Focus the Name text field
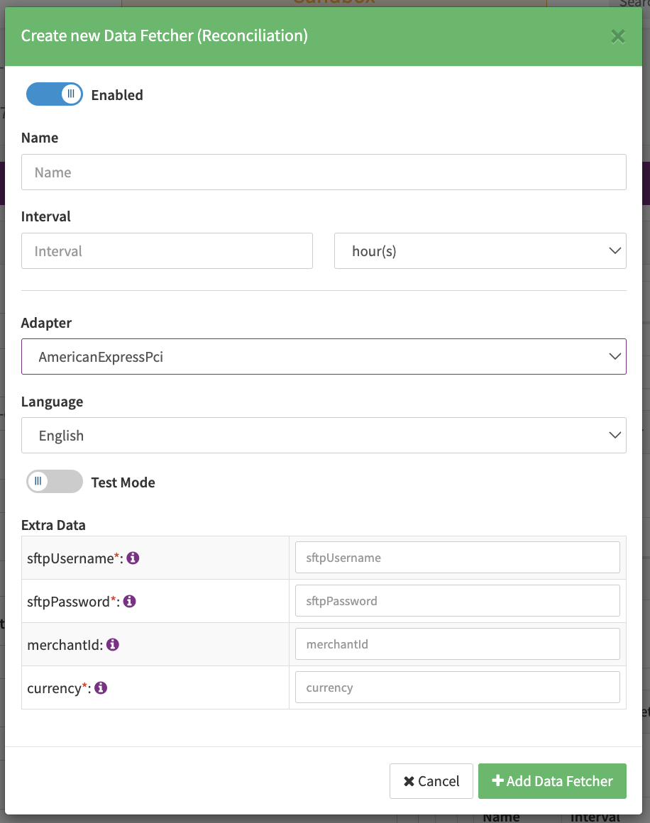Screen dimensions: 650x823 coord(324,172)
